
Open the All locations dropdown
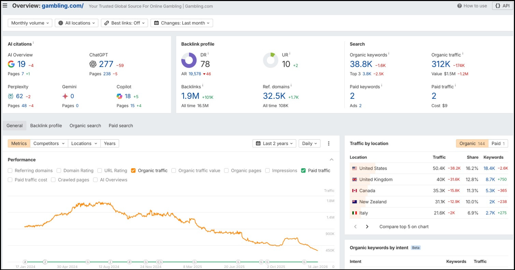[x=76, y=23]
